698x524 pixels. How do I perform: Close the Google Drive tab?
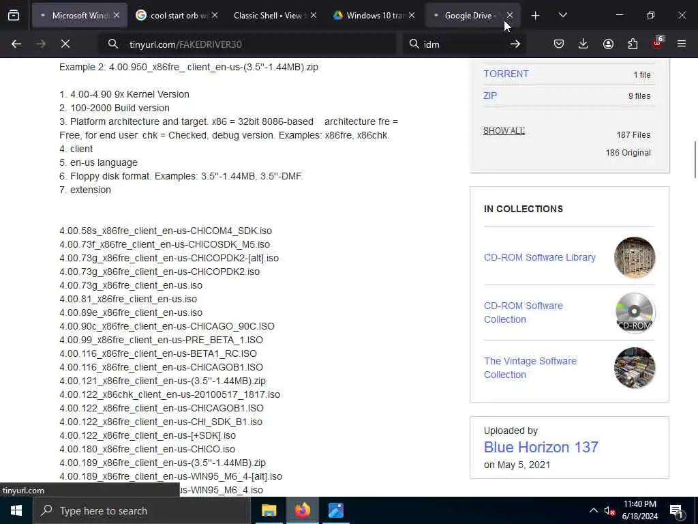(x=510, y=16)
